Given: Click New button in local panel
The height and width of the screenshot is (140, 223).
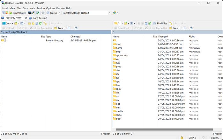Looking at the screenshot, I should point(59,28).
